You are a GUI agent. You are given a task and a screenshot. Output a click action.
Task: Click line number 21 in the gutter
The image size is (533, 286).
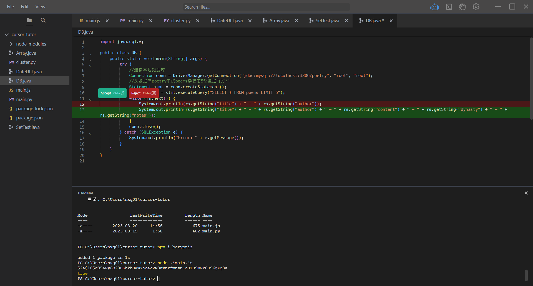pyautogui.click(x=82, y=161)
